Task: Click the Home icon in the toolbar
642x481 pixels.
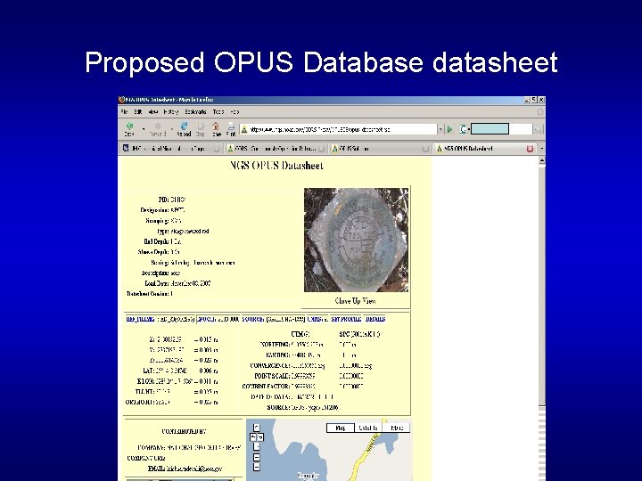Action: 216,126
